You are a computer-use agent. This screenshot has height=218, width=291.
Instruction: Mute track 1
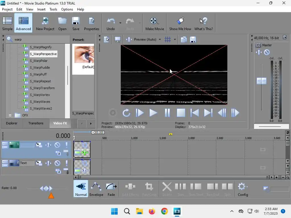(x=57, y=145)
